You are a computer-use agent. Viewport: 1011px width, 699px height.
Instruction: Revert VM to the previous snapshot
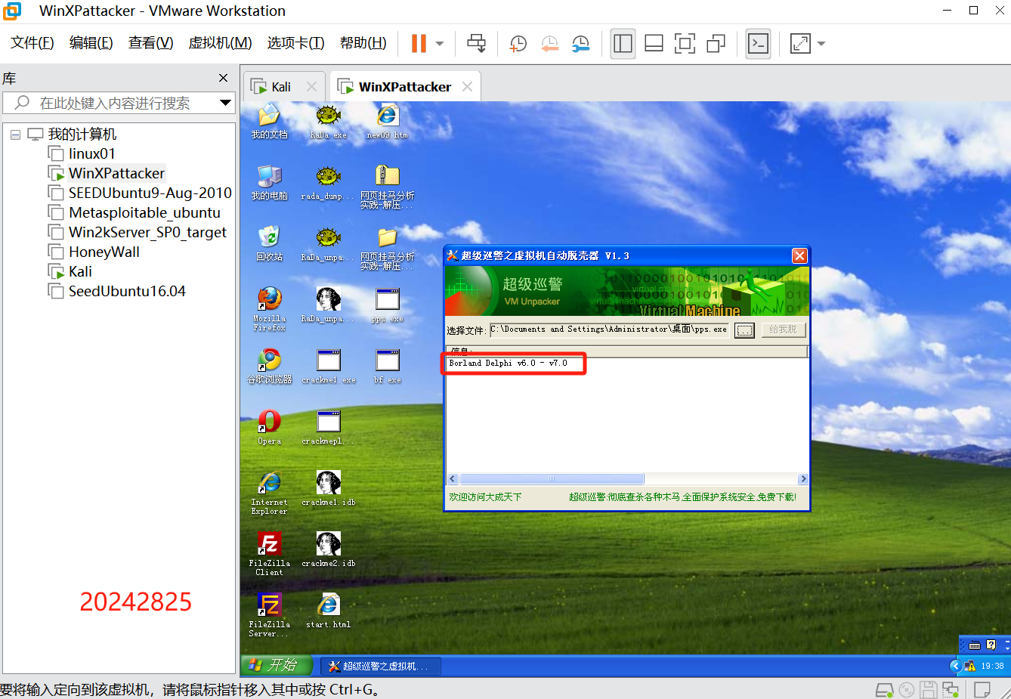[549, 44]
